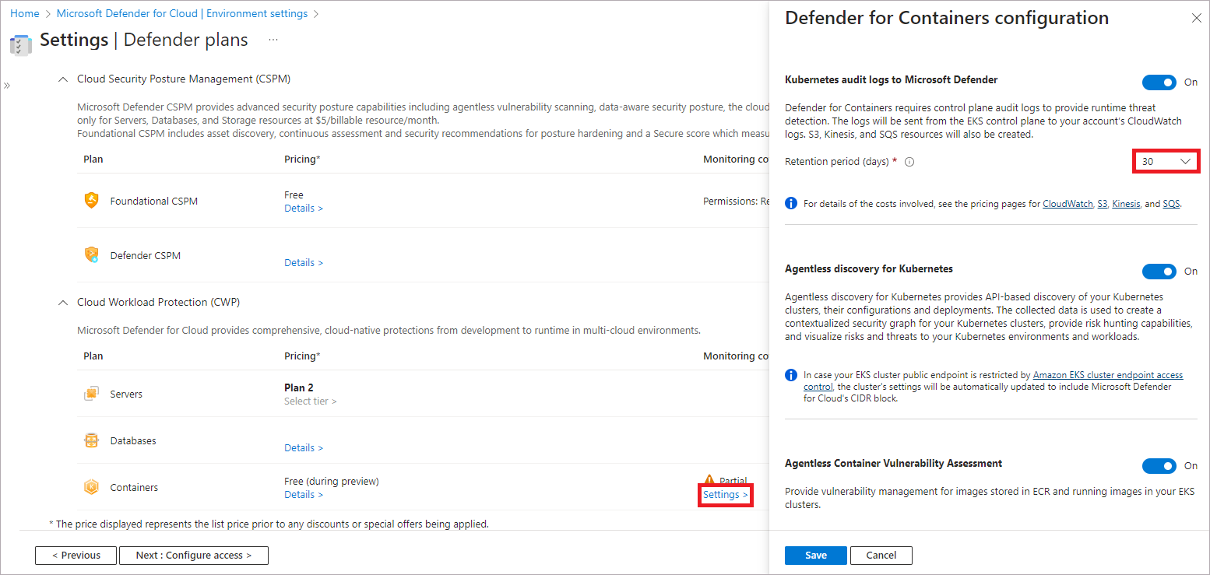Click the blue info icon by EKS endpoint note
The height and width of the screenshot is (575, 1210).
click(791, 374)
